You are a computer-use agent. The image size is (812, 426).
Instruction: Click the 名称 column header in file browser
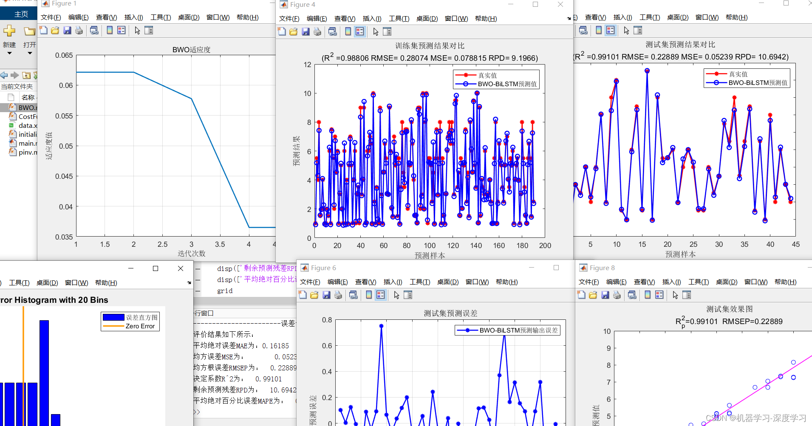(28, 97)
